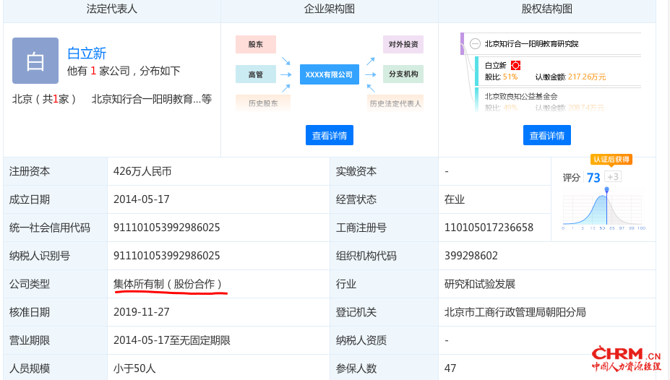Click the 白 avatar thumbnail

(35, 61)
